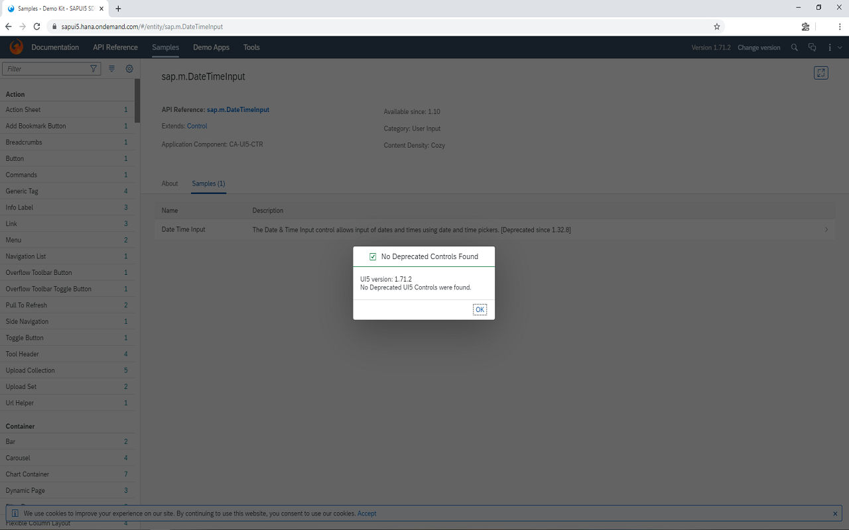Enter fullscreen via the expand icon
The image size is (849, 530).
pos(820,73)
